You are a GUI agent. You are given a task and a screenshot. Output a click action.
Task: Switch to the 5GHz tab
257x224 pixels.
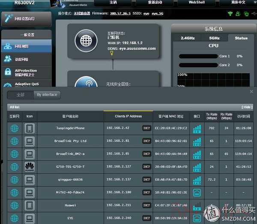[x=214, y=38]
